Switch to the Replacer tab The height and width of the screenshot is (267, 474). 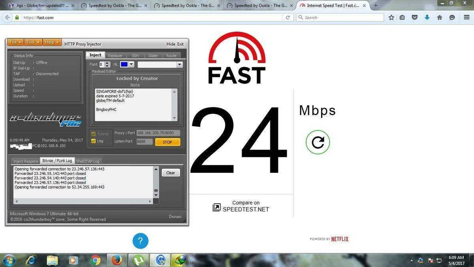point(115,55)
